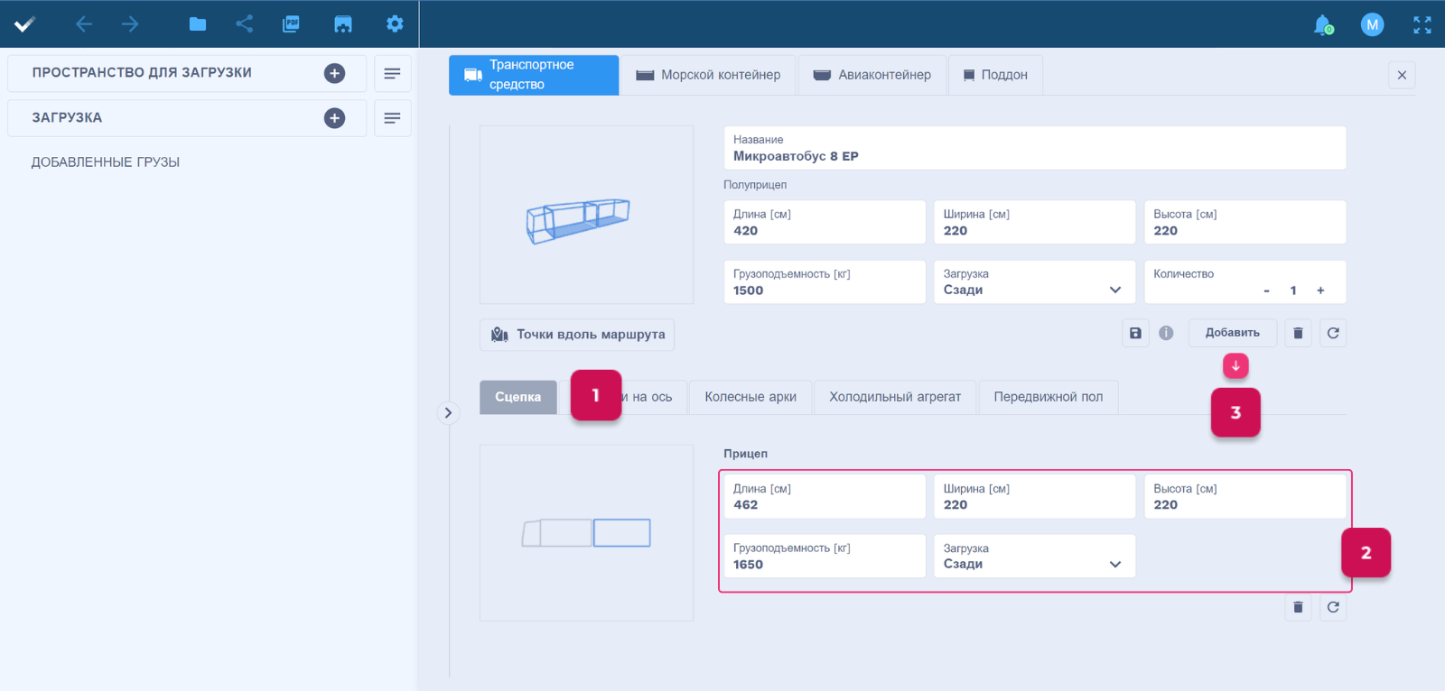
Task: Add a new Пространство для загрузки
Action: pyautogui.click(x=334, y=73)
